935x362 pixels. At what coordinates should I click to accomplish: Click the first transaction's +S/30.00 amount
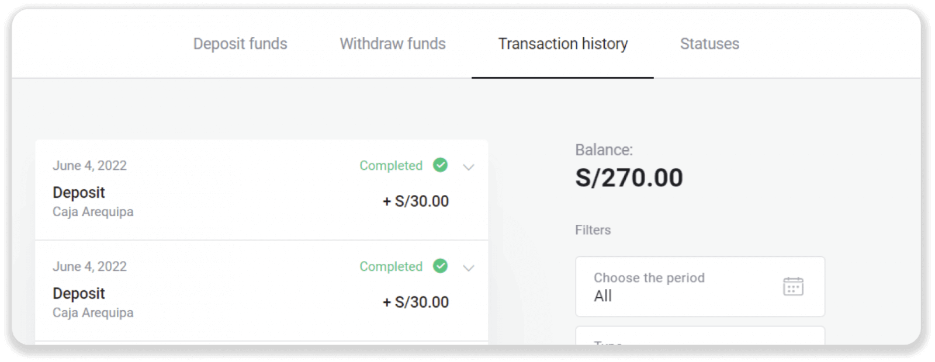click(416, 201)
